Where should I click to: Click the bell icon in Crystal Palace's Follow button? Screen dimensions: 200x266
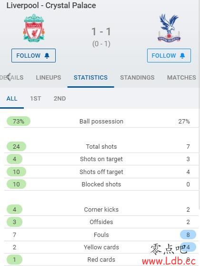[x=182, y=55]
